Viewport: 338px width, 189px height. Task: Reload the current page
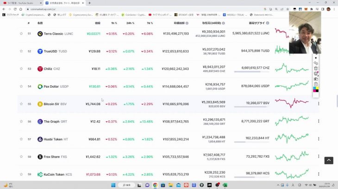pos(15,9)
